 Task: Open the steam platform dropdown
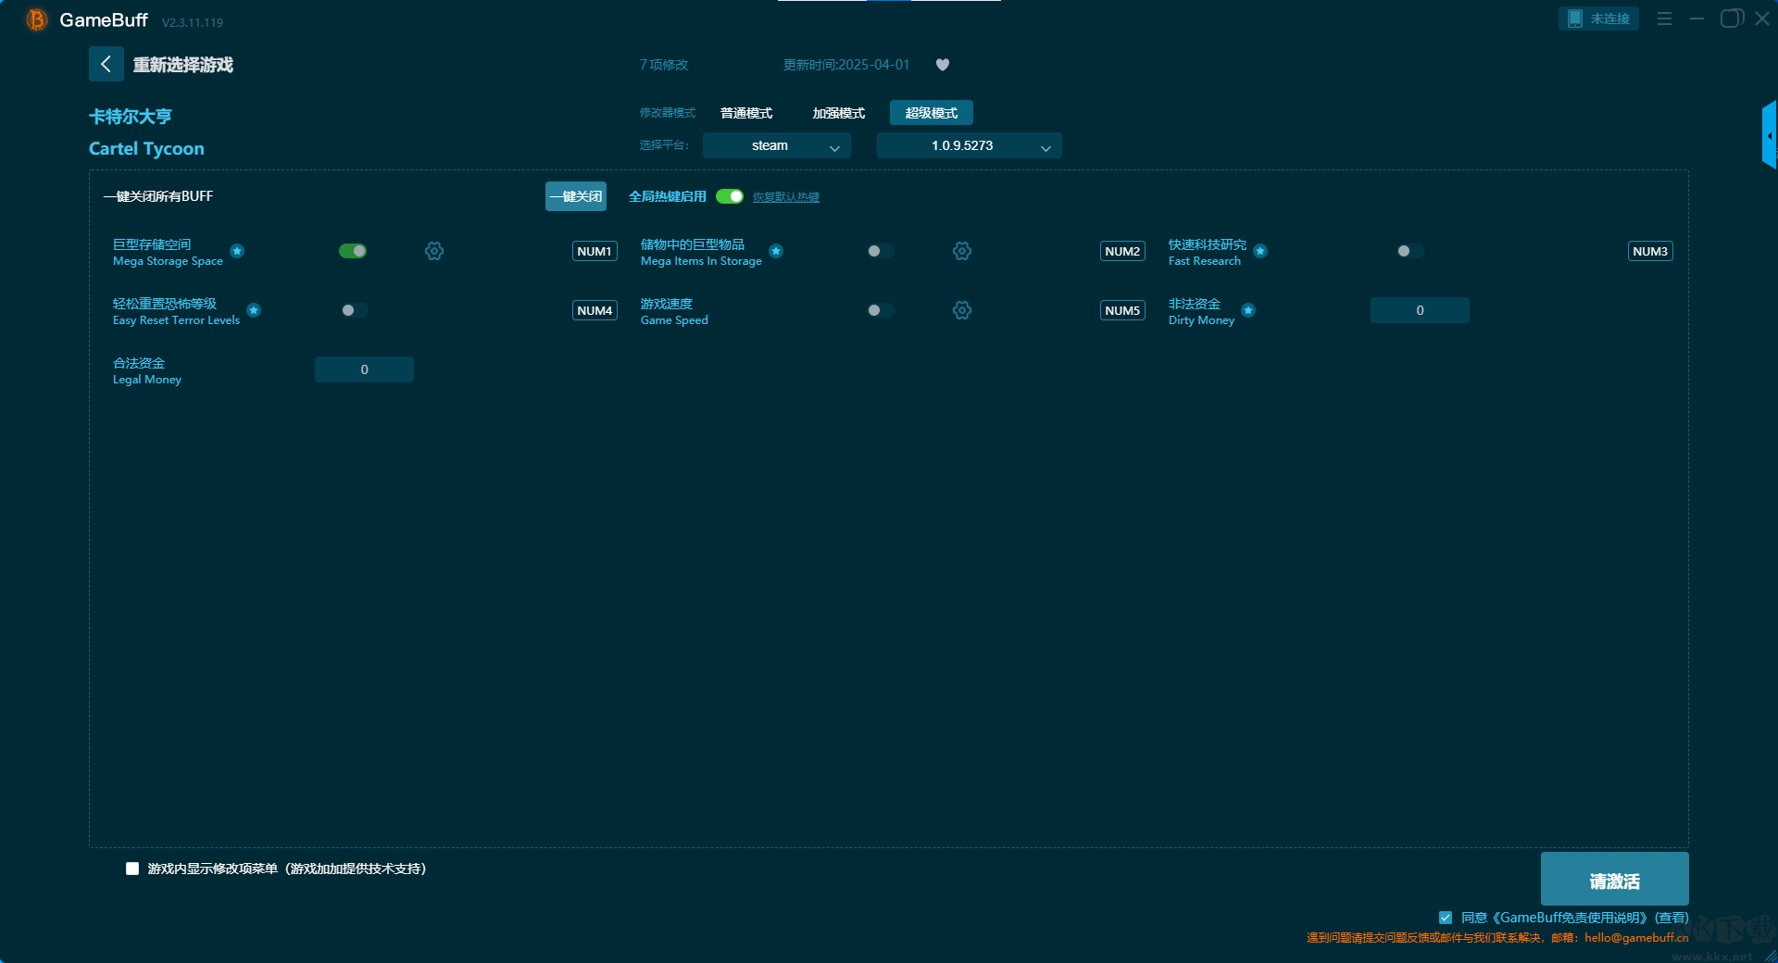tap(776, 146)
